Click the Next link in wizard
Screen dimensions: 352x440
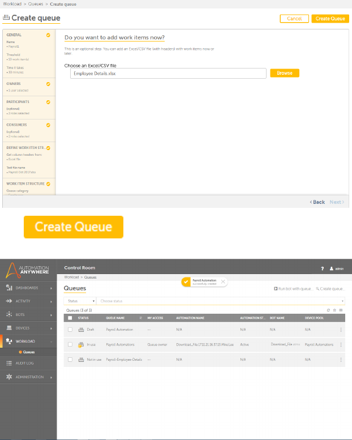[x=337, y=202]
